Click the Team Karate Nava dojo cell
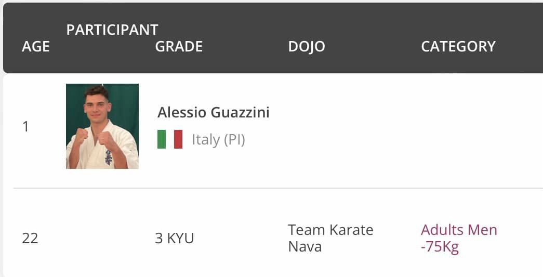 coord(330,238)
